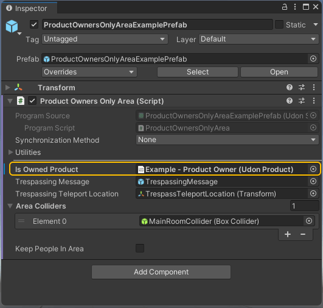The image size is (323, 308).
Task: Edit the Area Colliders size field
Action: 304,206
